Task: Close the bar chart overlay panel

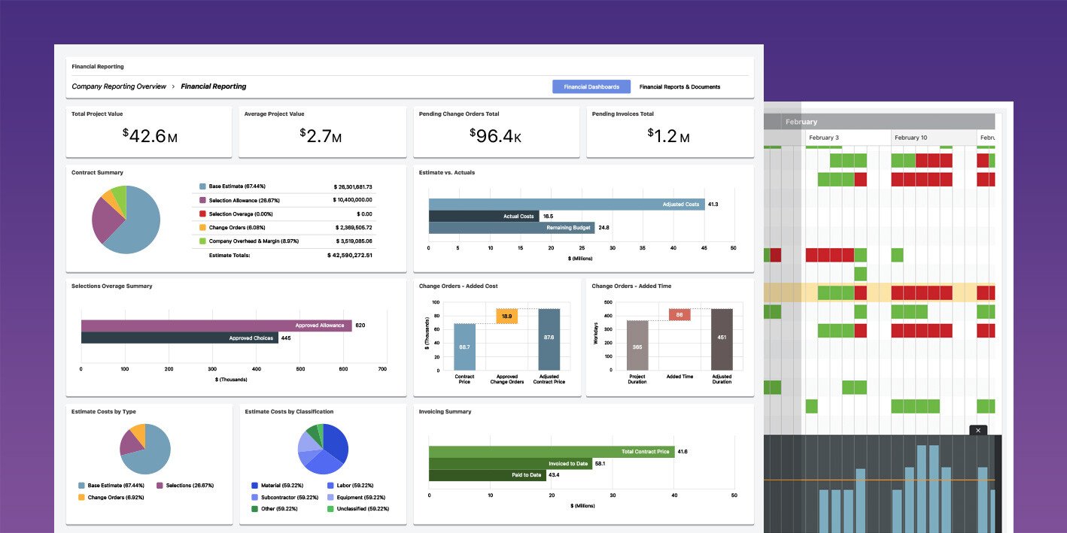Action: [977, 430]
